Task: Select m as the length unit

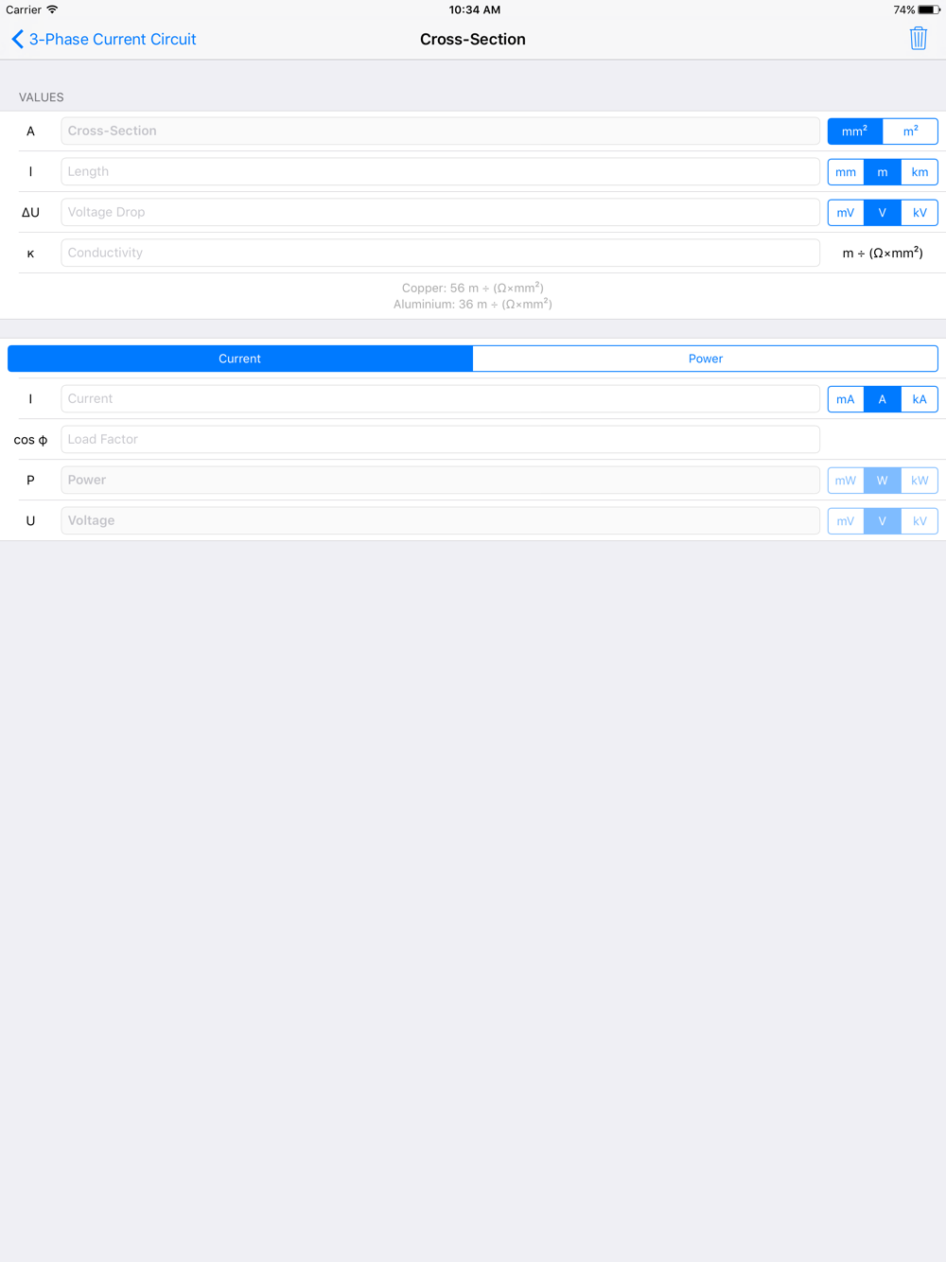Action: (883, 172)
